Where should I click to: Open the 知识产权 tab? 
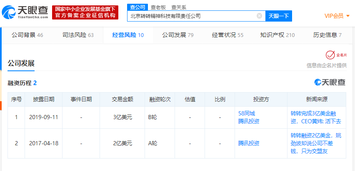coord(277,35)
